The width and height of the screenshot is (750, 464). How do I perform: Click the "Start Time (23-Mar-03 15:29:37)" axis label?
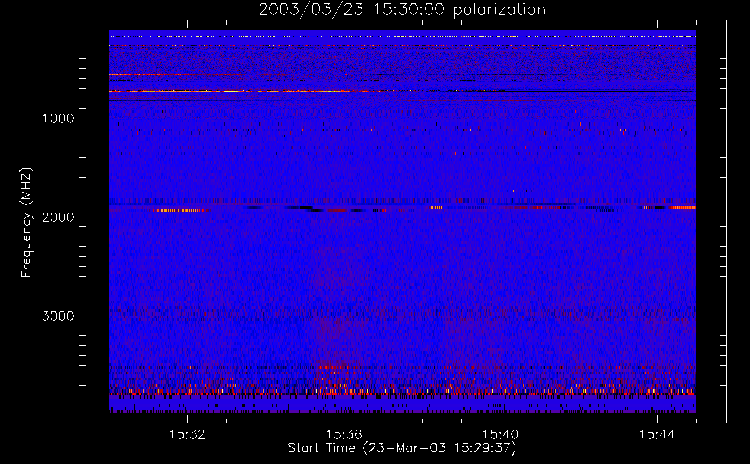point(402,448)
